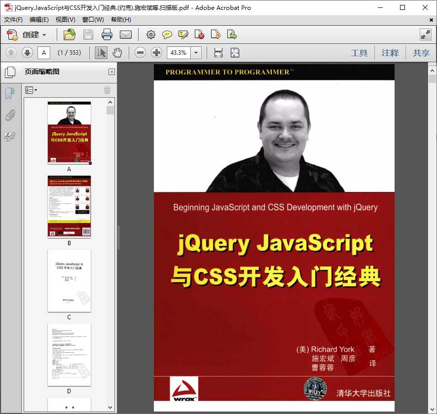Screen dimensions: 437x414
Task: Click document scroll down arrow
Action: click(x=432, y=410)
